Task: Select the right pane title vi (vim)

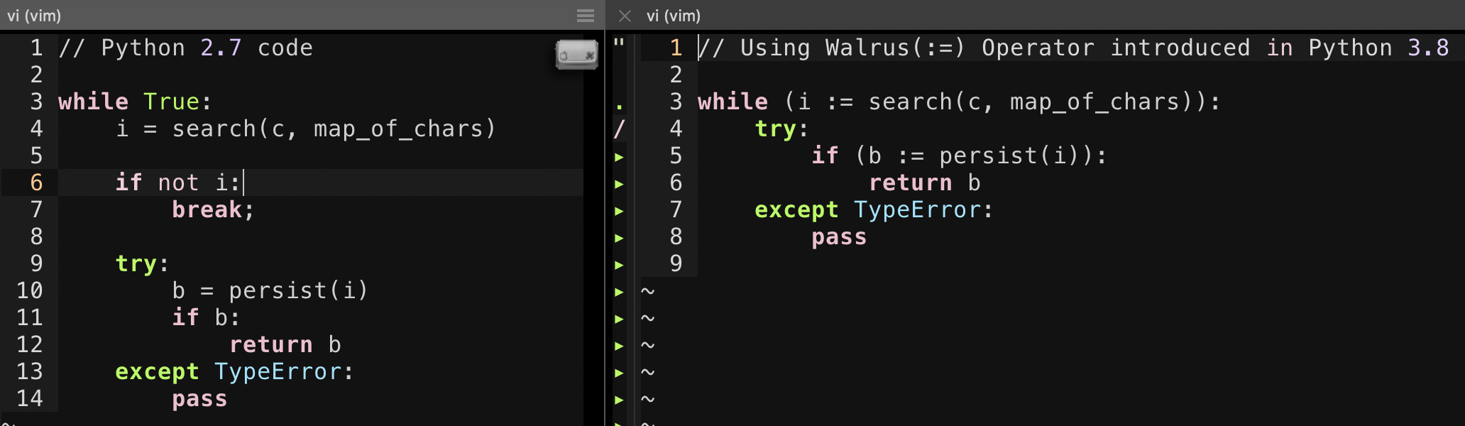Action: 674,16
